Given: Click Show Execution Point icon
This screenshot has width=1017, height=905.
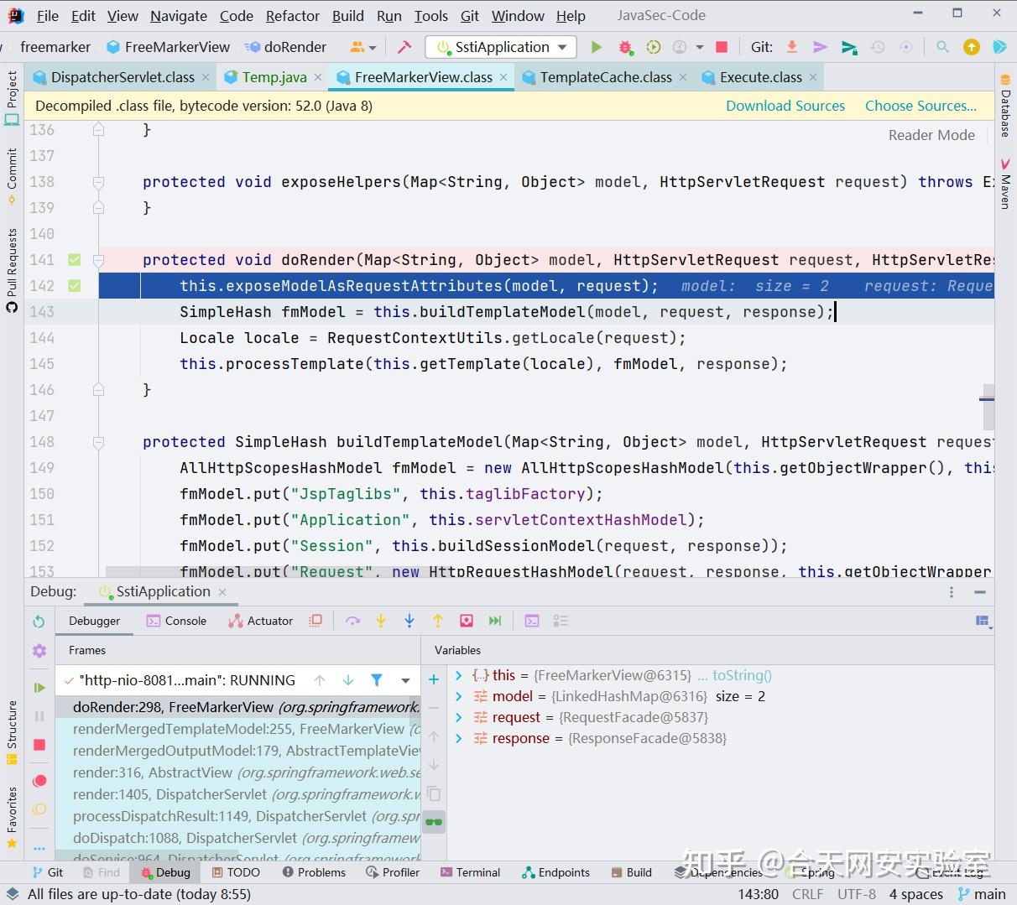Looking at the screenshot, I should coord(316,621).
